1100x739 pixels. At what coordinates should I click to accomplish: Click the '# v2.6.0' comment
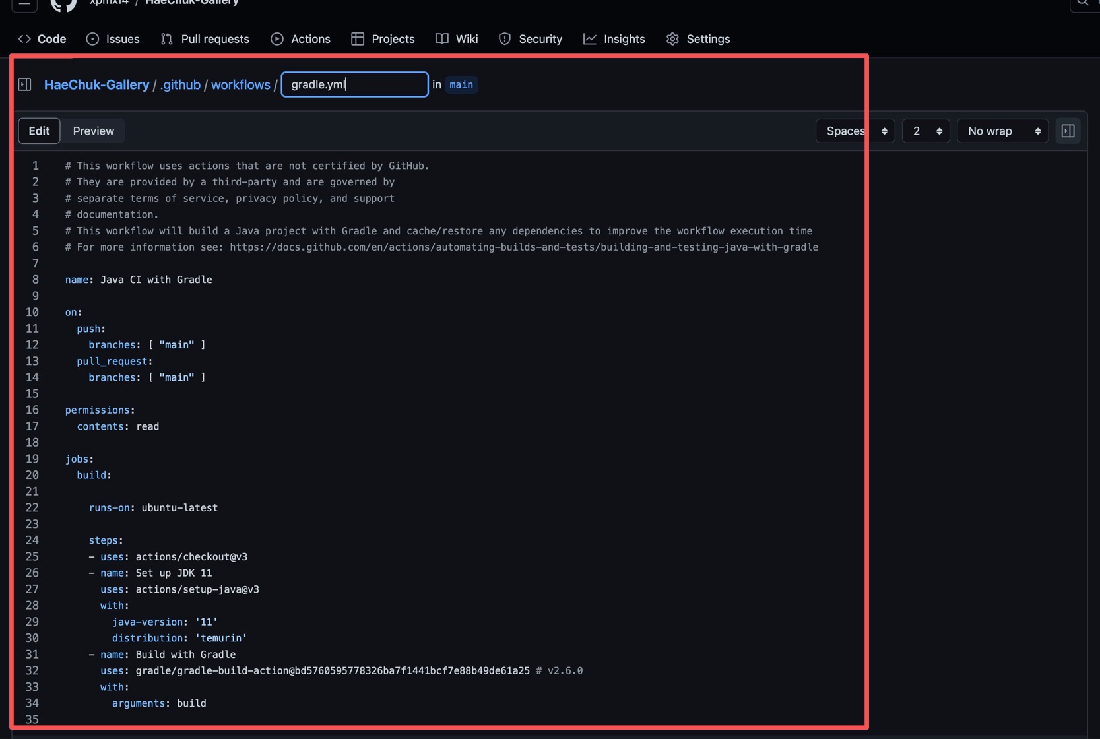click(560, 670)
